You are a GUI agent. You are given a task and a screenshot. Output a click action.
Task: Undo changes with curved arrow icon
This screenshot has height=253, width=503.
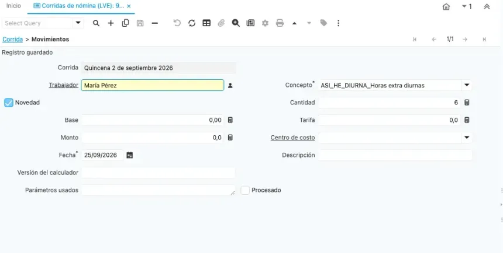(177, 23)
